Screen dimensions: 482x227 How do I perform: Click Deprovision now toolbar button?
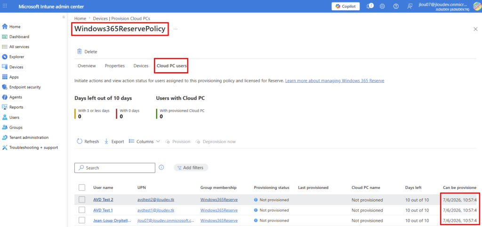point(215,141)
